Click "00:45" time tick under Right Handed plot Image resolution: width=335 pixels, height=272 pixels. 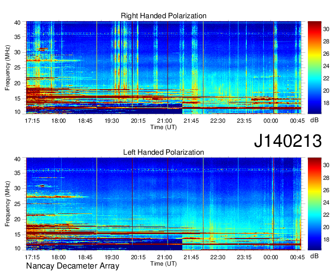point(297,121)
